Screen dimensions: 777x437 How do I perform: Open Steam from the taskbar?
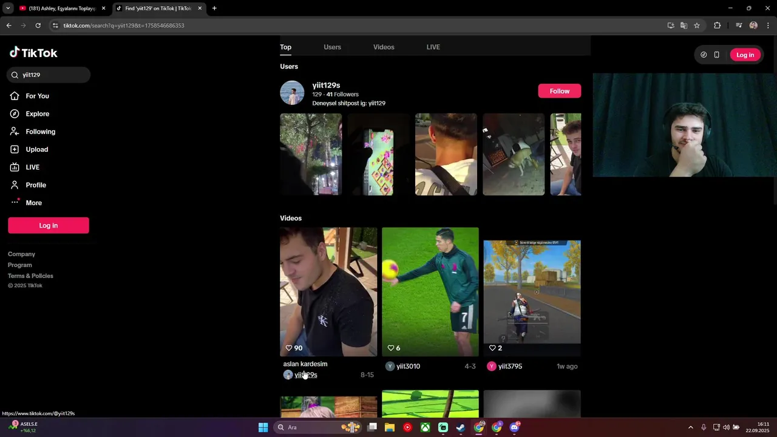(x=461, y=427)
